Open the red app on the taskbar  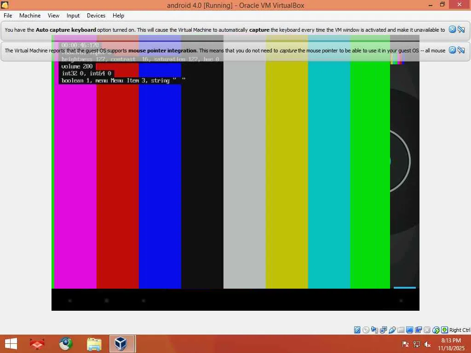tap(37, 344)
